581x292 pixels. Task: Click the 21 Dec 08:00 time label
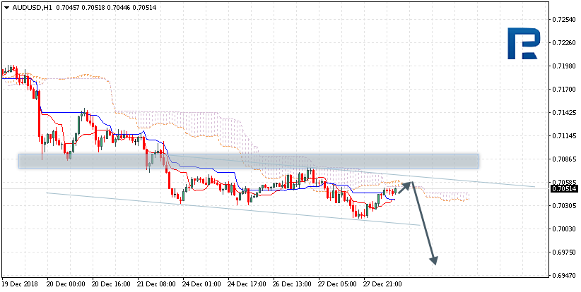155,284
